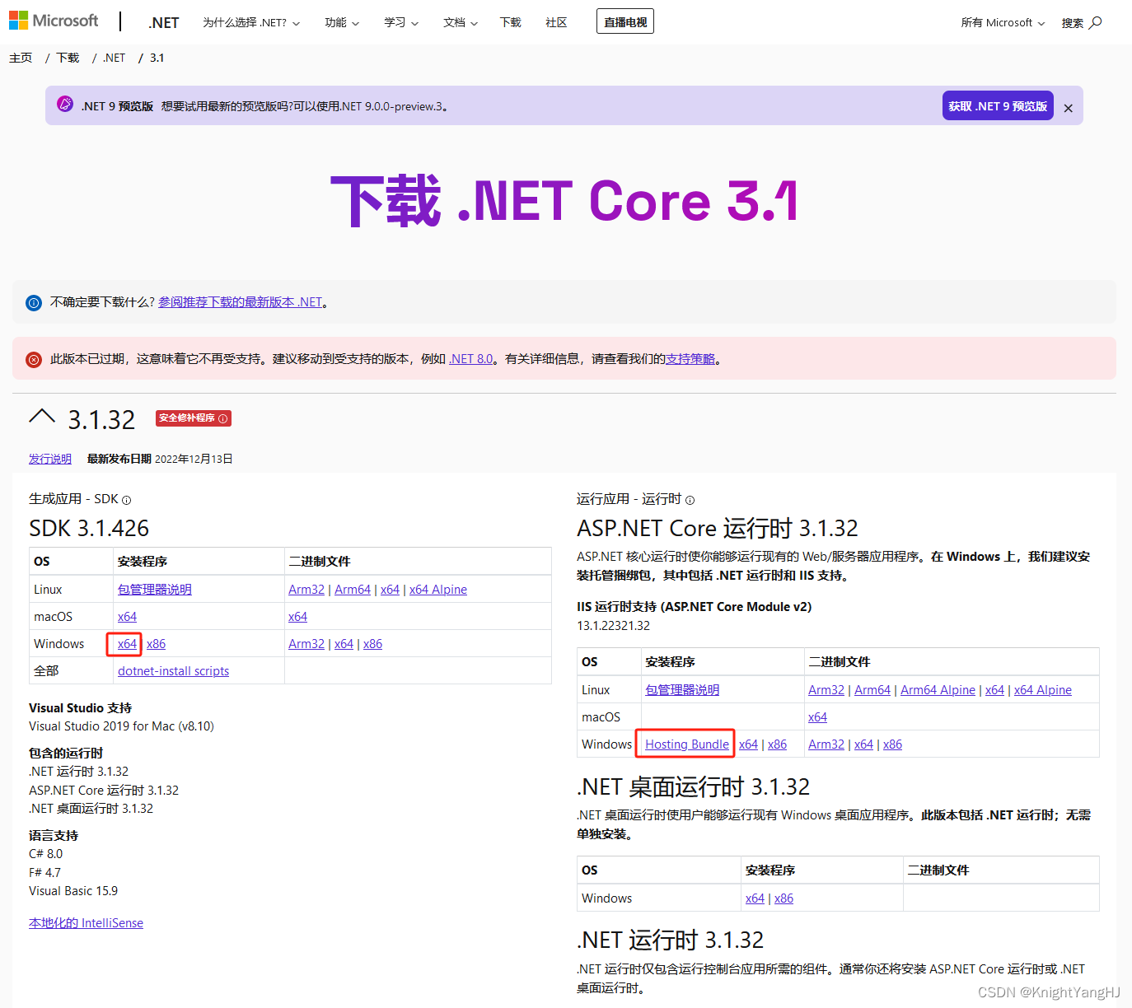
Task: Click the info icon next to SDK heading
Action: 127,500
